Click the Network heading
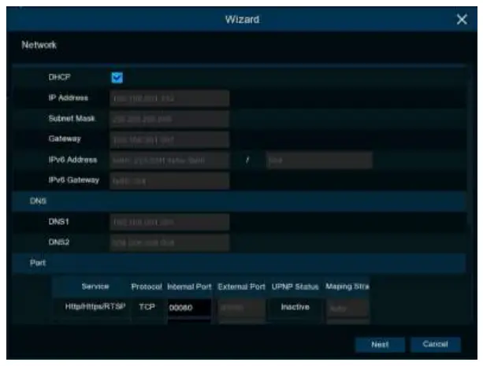Screen dimensions: 483x366 click(x=39, y=45)
